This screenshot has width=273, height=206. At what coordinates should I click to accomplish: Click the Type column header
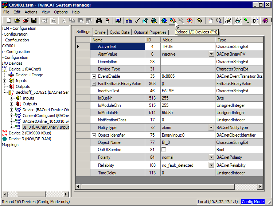tap(239, 40)
